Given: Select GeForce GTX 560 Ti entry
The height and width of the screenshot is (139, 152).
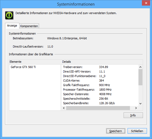Looking at the screenshot, I should (x=23, y=67).
